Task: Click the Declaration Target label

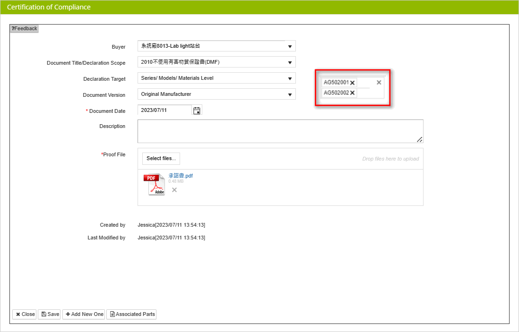Action: pos(104,79)
